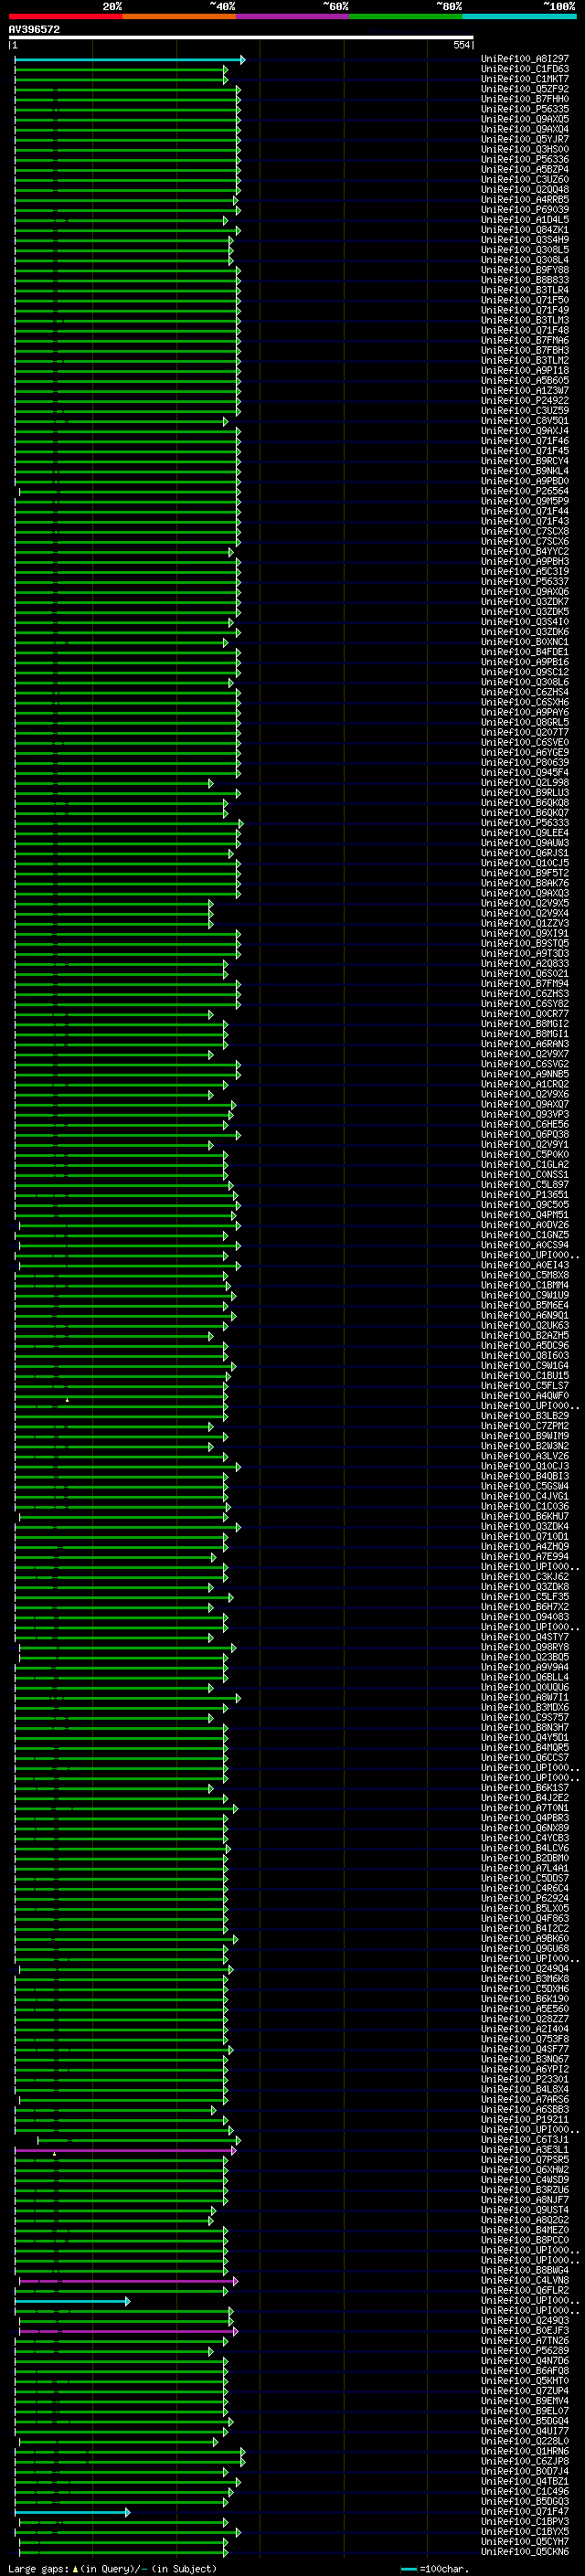
Task: Select label UniRef100_Q2QQ48
Action: tap(525, 189)
